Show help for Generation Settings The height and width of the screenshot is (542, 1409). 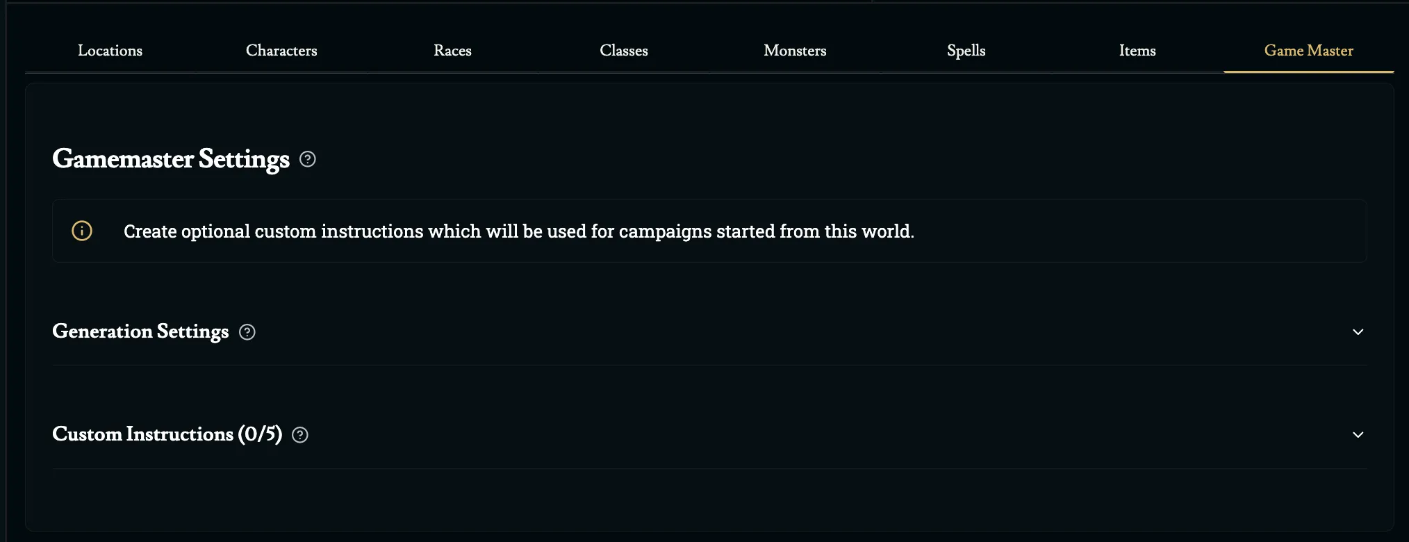pyautogui.click(x=247, y=332)
